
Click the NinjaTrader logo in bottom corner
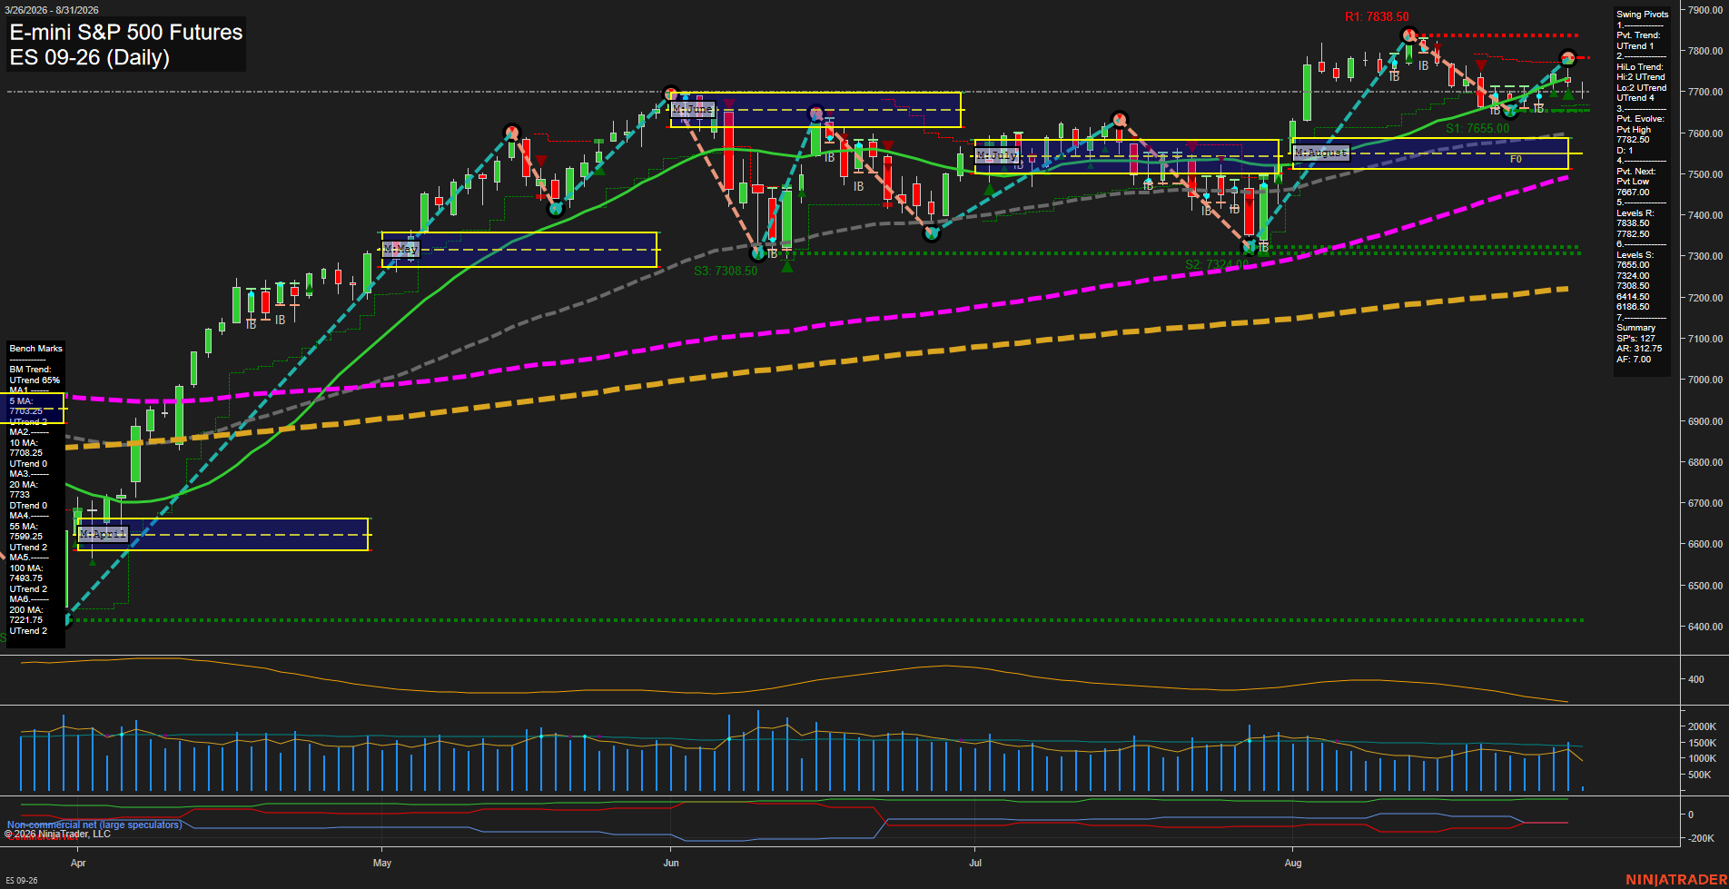1676,879
